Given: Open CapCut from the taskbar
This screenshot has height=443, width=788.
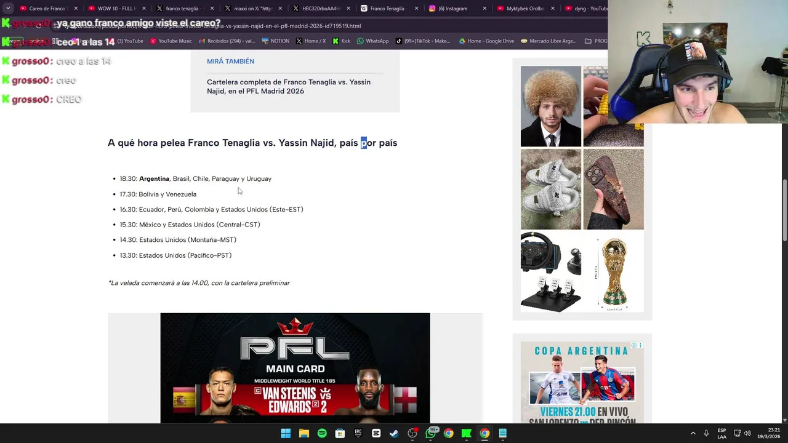Looking at the screenshot, I should [x=376, y=433].
